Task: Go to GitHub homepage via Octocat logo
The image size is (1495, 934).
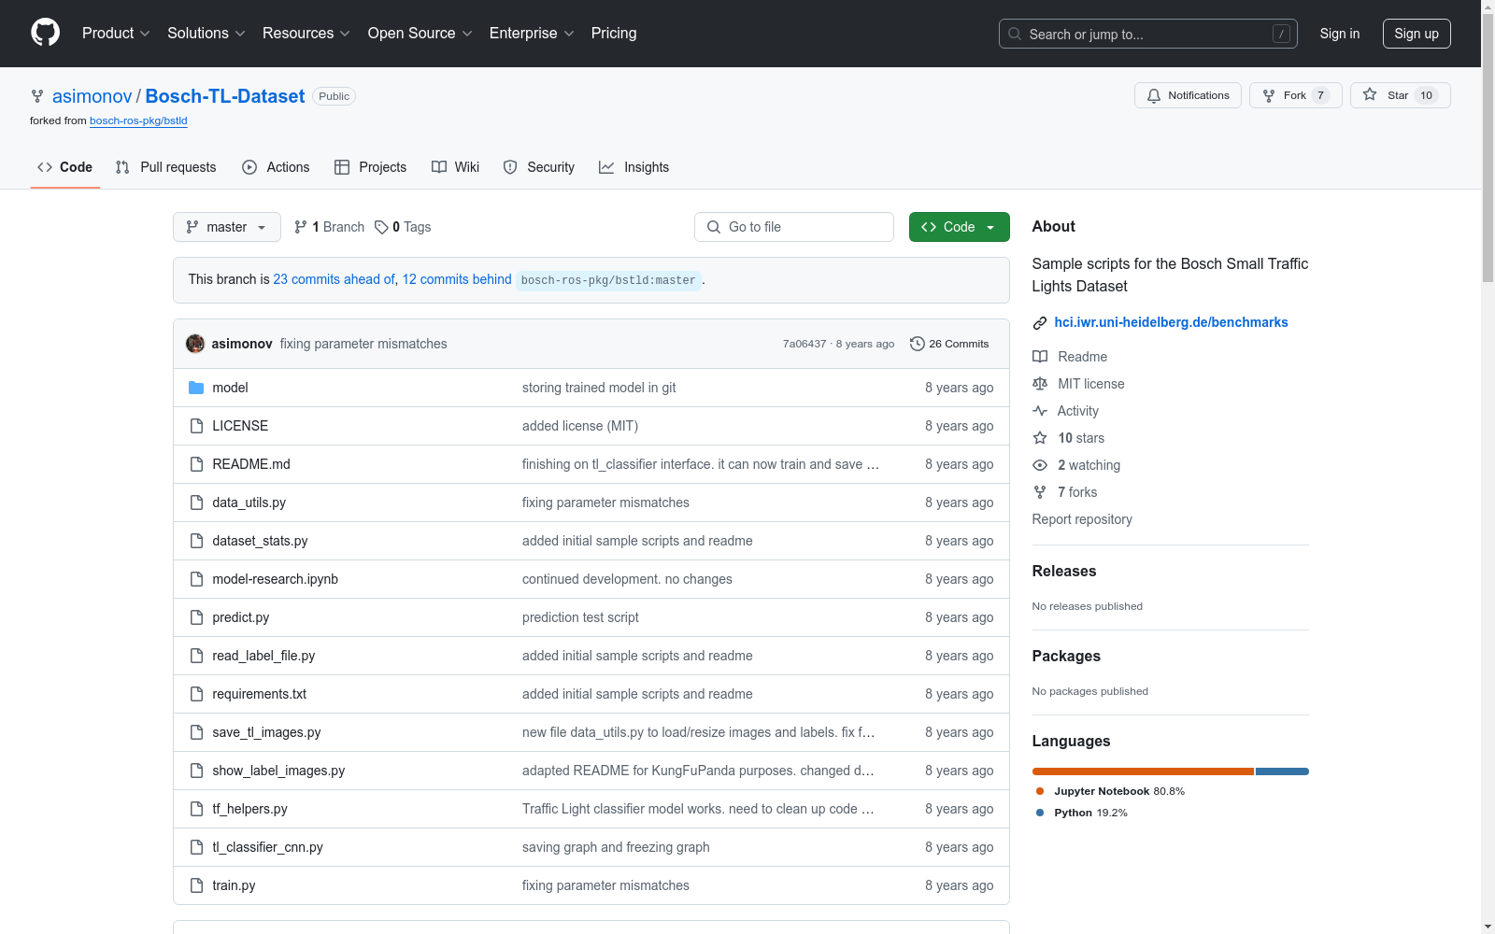Action: [x=45, y=33]
